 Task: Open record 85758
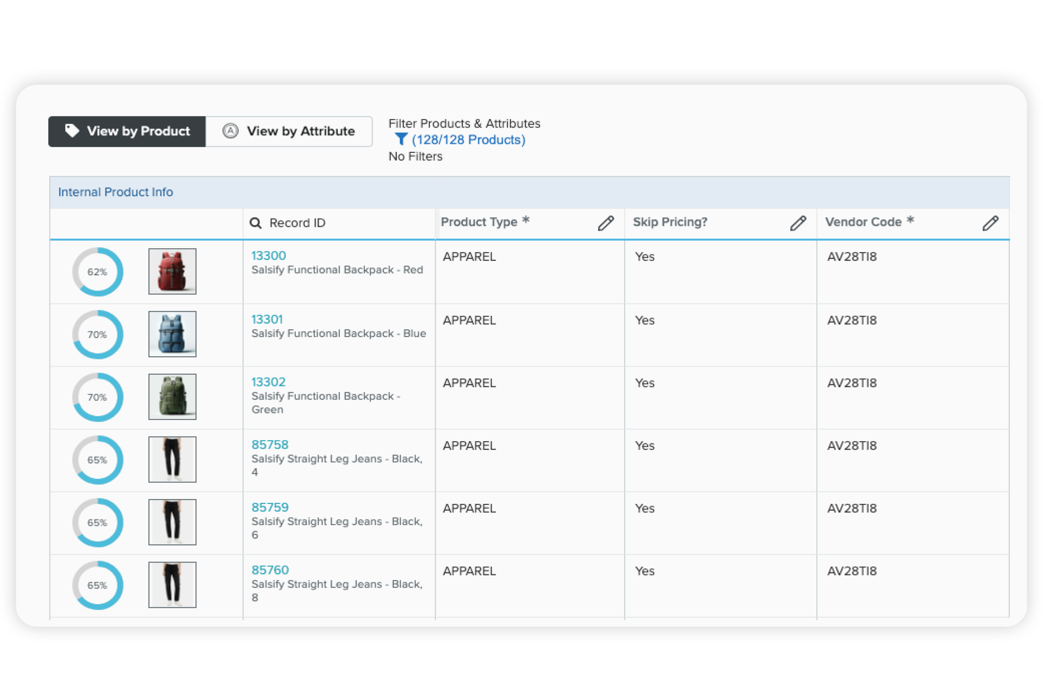(x=270, y=445)
